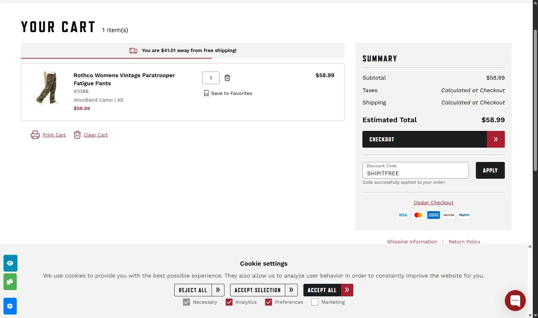This screenshot has height=318, width=538.
Task: Click the cookie panel scroll up arrow
Action: pyautogui.click(x=530, y=246)
